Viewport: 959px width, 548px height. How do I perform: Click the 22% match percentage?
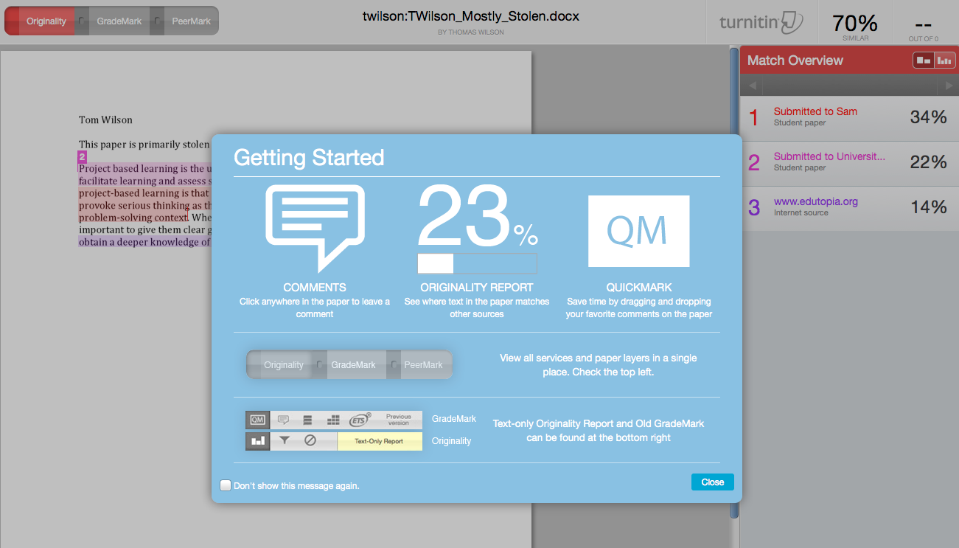929,162
